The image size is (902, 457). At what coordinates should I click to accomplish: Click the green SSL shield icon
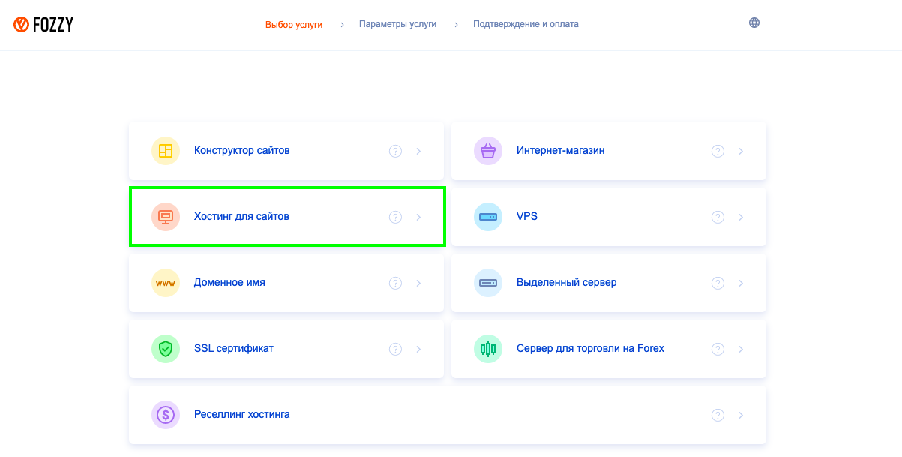166,349
